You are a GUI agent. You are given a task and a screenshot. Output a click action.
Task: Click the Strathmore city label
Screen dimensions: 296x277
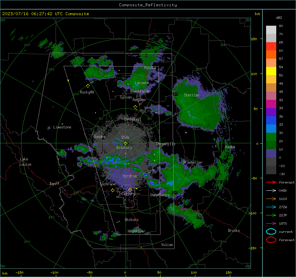pyautogui.click(x=160, y=195)
